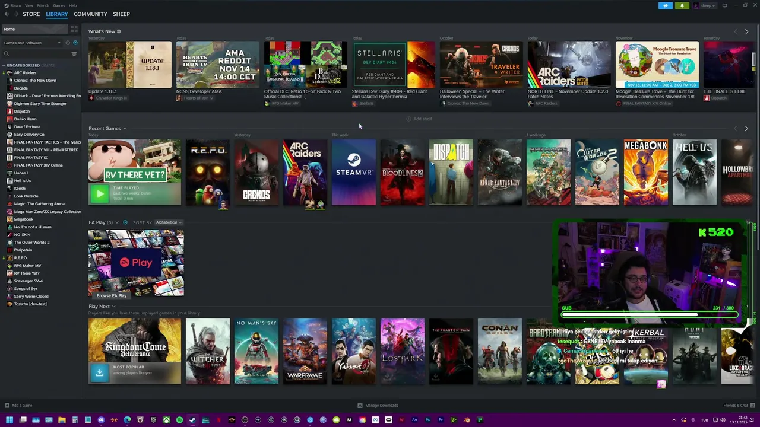Open the SHEEP profile tab
The image size is (760, 427).
point(121,14)
